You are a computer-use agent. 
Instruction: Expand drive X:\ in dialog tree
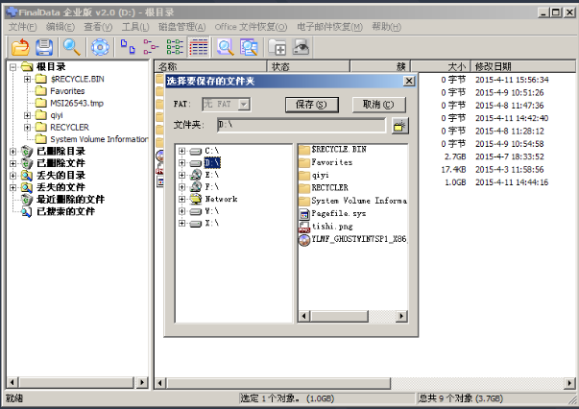coord(181,224)
